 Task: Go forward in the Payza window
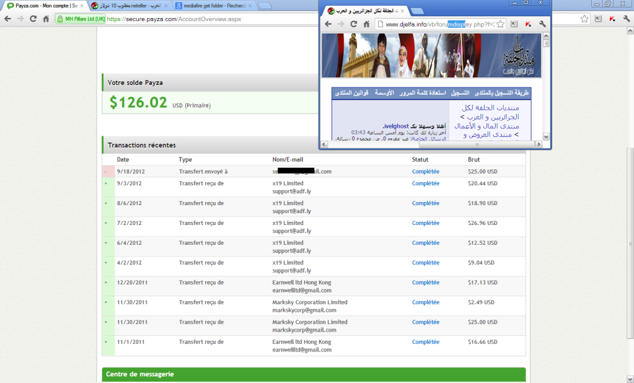tap(20, 19)
